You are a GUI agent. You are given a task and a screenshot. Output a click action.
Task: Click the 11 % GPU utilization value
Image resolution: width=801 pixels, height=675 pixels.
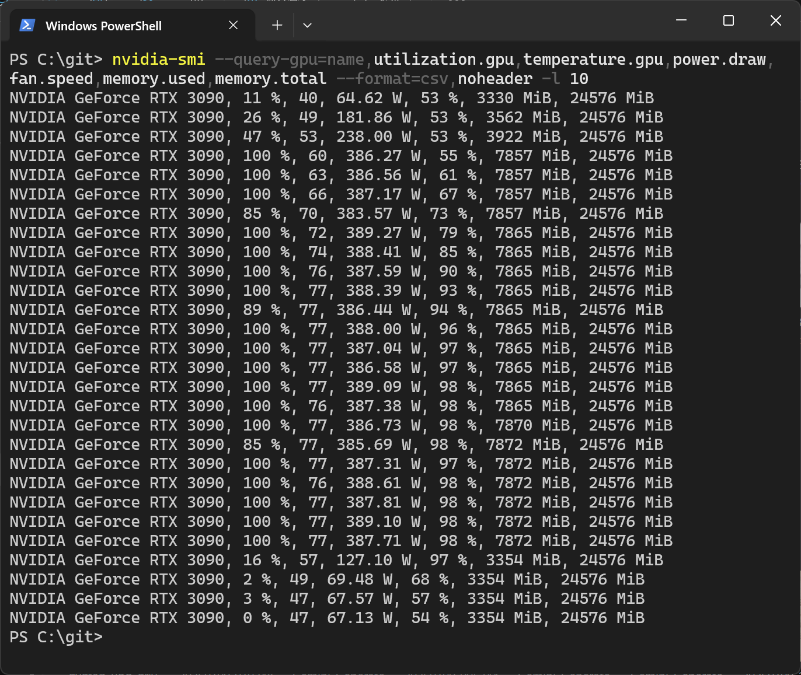tap(262, 98)
